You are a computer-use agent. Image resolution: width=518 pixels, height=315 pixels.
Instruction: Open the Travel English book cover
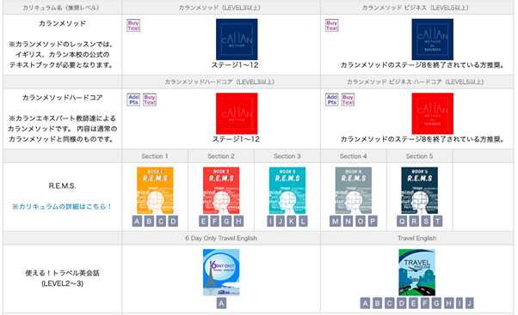[416, 272]
